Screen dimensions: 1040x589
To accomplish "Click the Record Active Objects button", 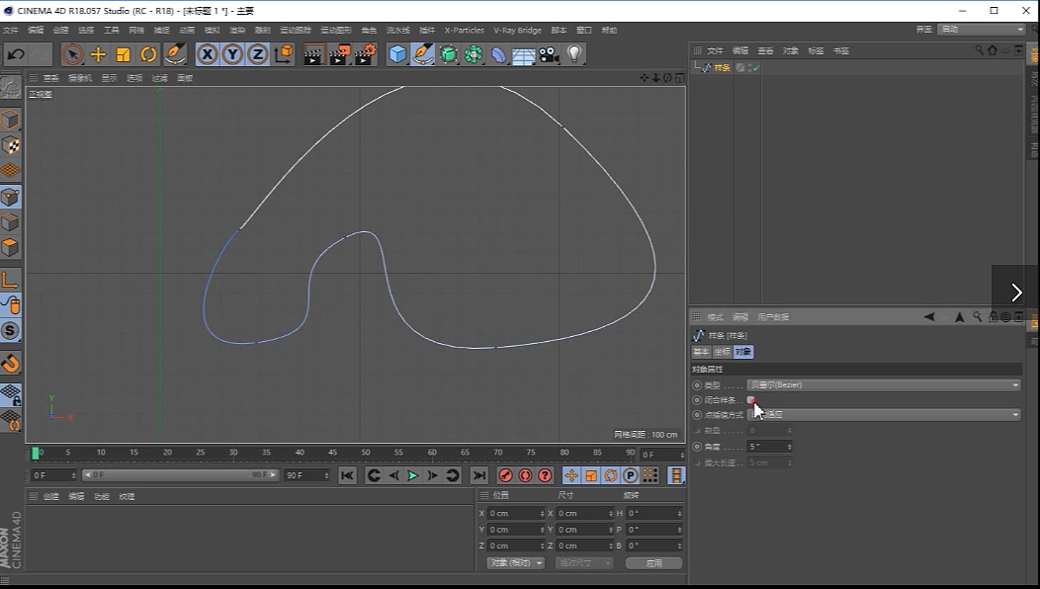I will point(505,475).
